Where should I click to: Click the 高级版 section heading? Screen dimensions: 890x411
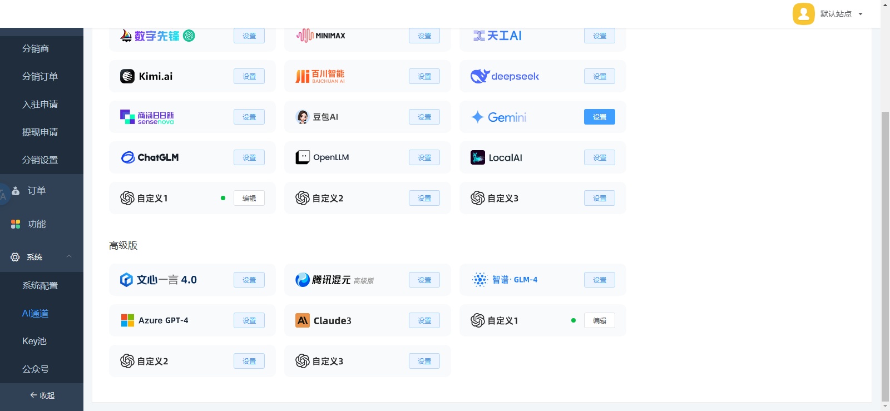pyautogui.click(x=123, y=245)
